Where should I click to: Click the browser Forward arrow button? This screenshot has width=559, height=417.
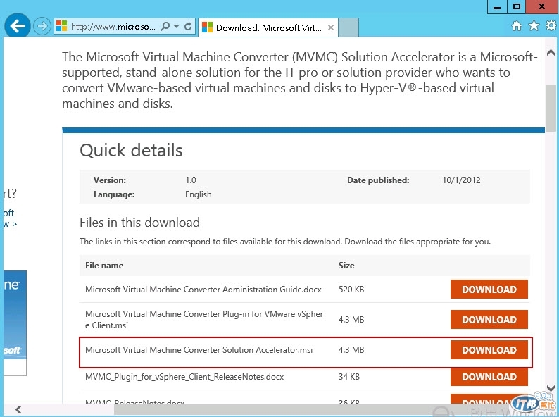(42, 26)
